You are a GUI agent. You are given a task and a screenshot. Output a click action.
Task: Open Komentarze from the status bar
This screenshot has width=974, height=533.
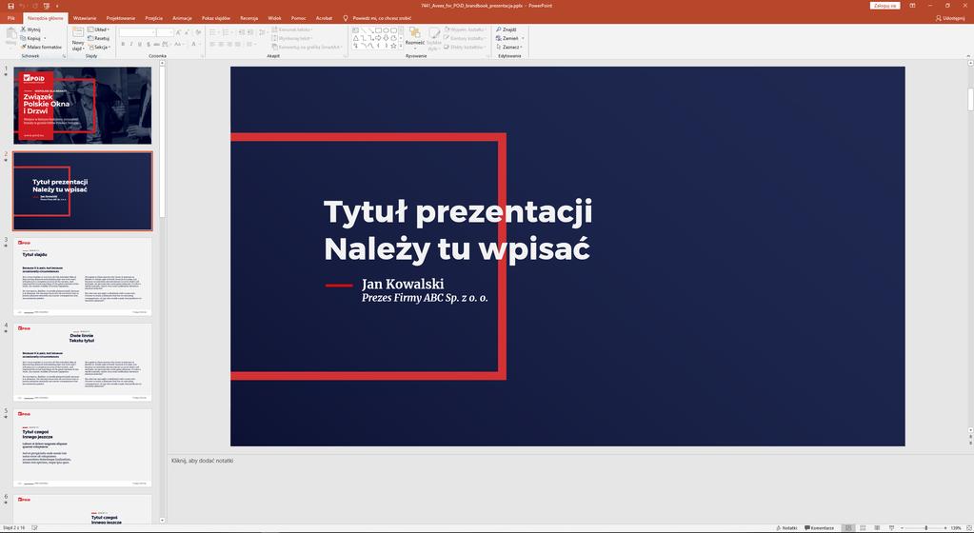820,528
